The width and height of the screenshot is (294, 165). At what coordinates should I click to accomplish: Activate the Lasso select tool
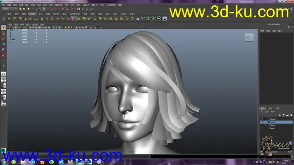click(4, 33)
